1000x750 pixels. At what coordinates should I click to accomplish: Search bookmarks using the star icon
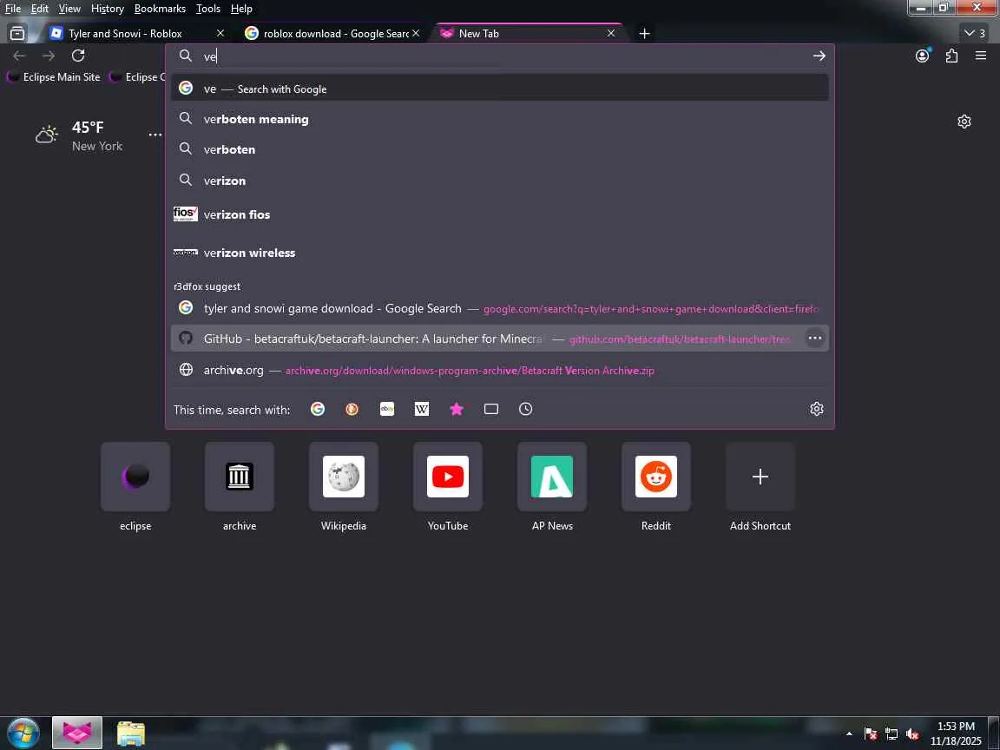coord(457,409)
